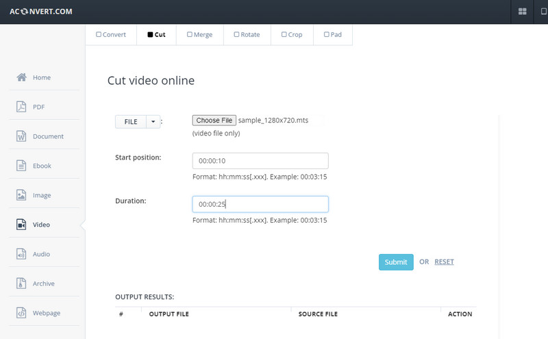548x339 pixels.
Task: Focus the Start position input field
Action: pyautogui.click(x=260, y=161)
